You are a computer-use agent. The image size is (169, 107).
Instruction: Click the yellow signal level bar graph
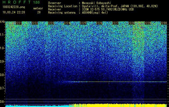118,105
